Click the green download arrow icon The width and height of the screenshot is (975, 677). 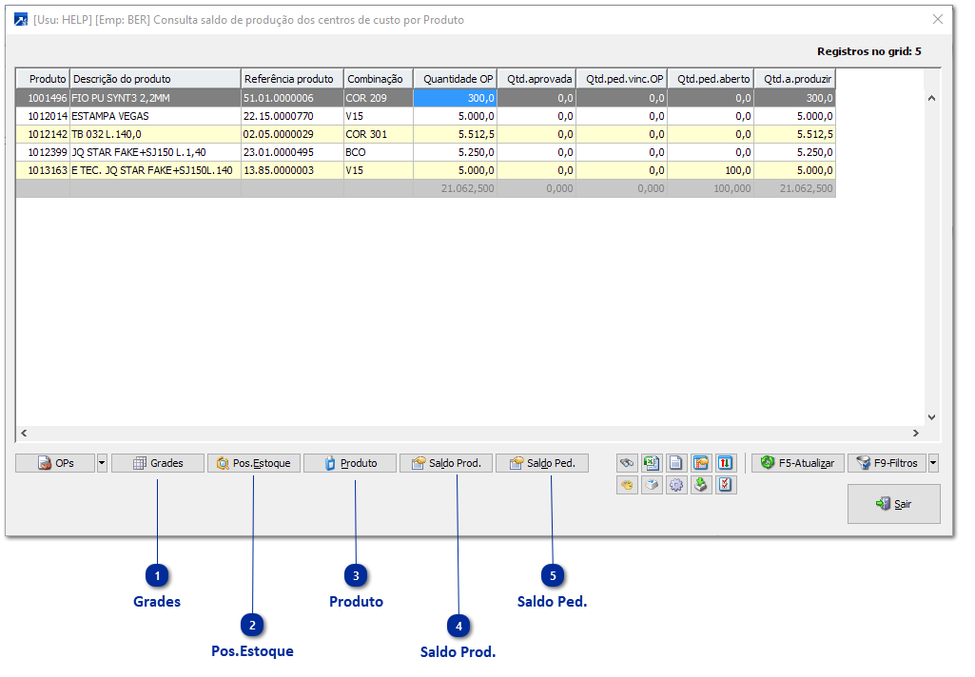(701, 485)
